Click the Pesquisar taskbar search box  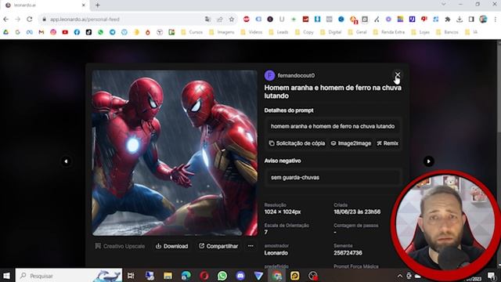pos(69,276)
